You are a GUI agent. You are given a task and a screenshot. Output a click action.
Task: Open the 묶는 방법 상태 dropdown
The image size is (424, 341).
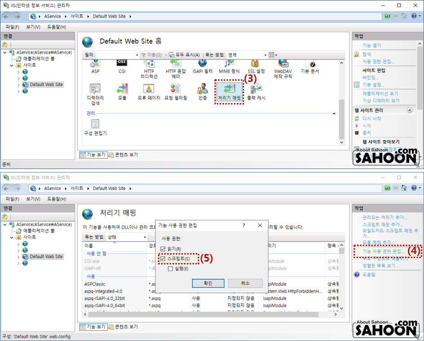pyautogui.click(x=126, y=237)
